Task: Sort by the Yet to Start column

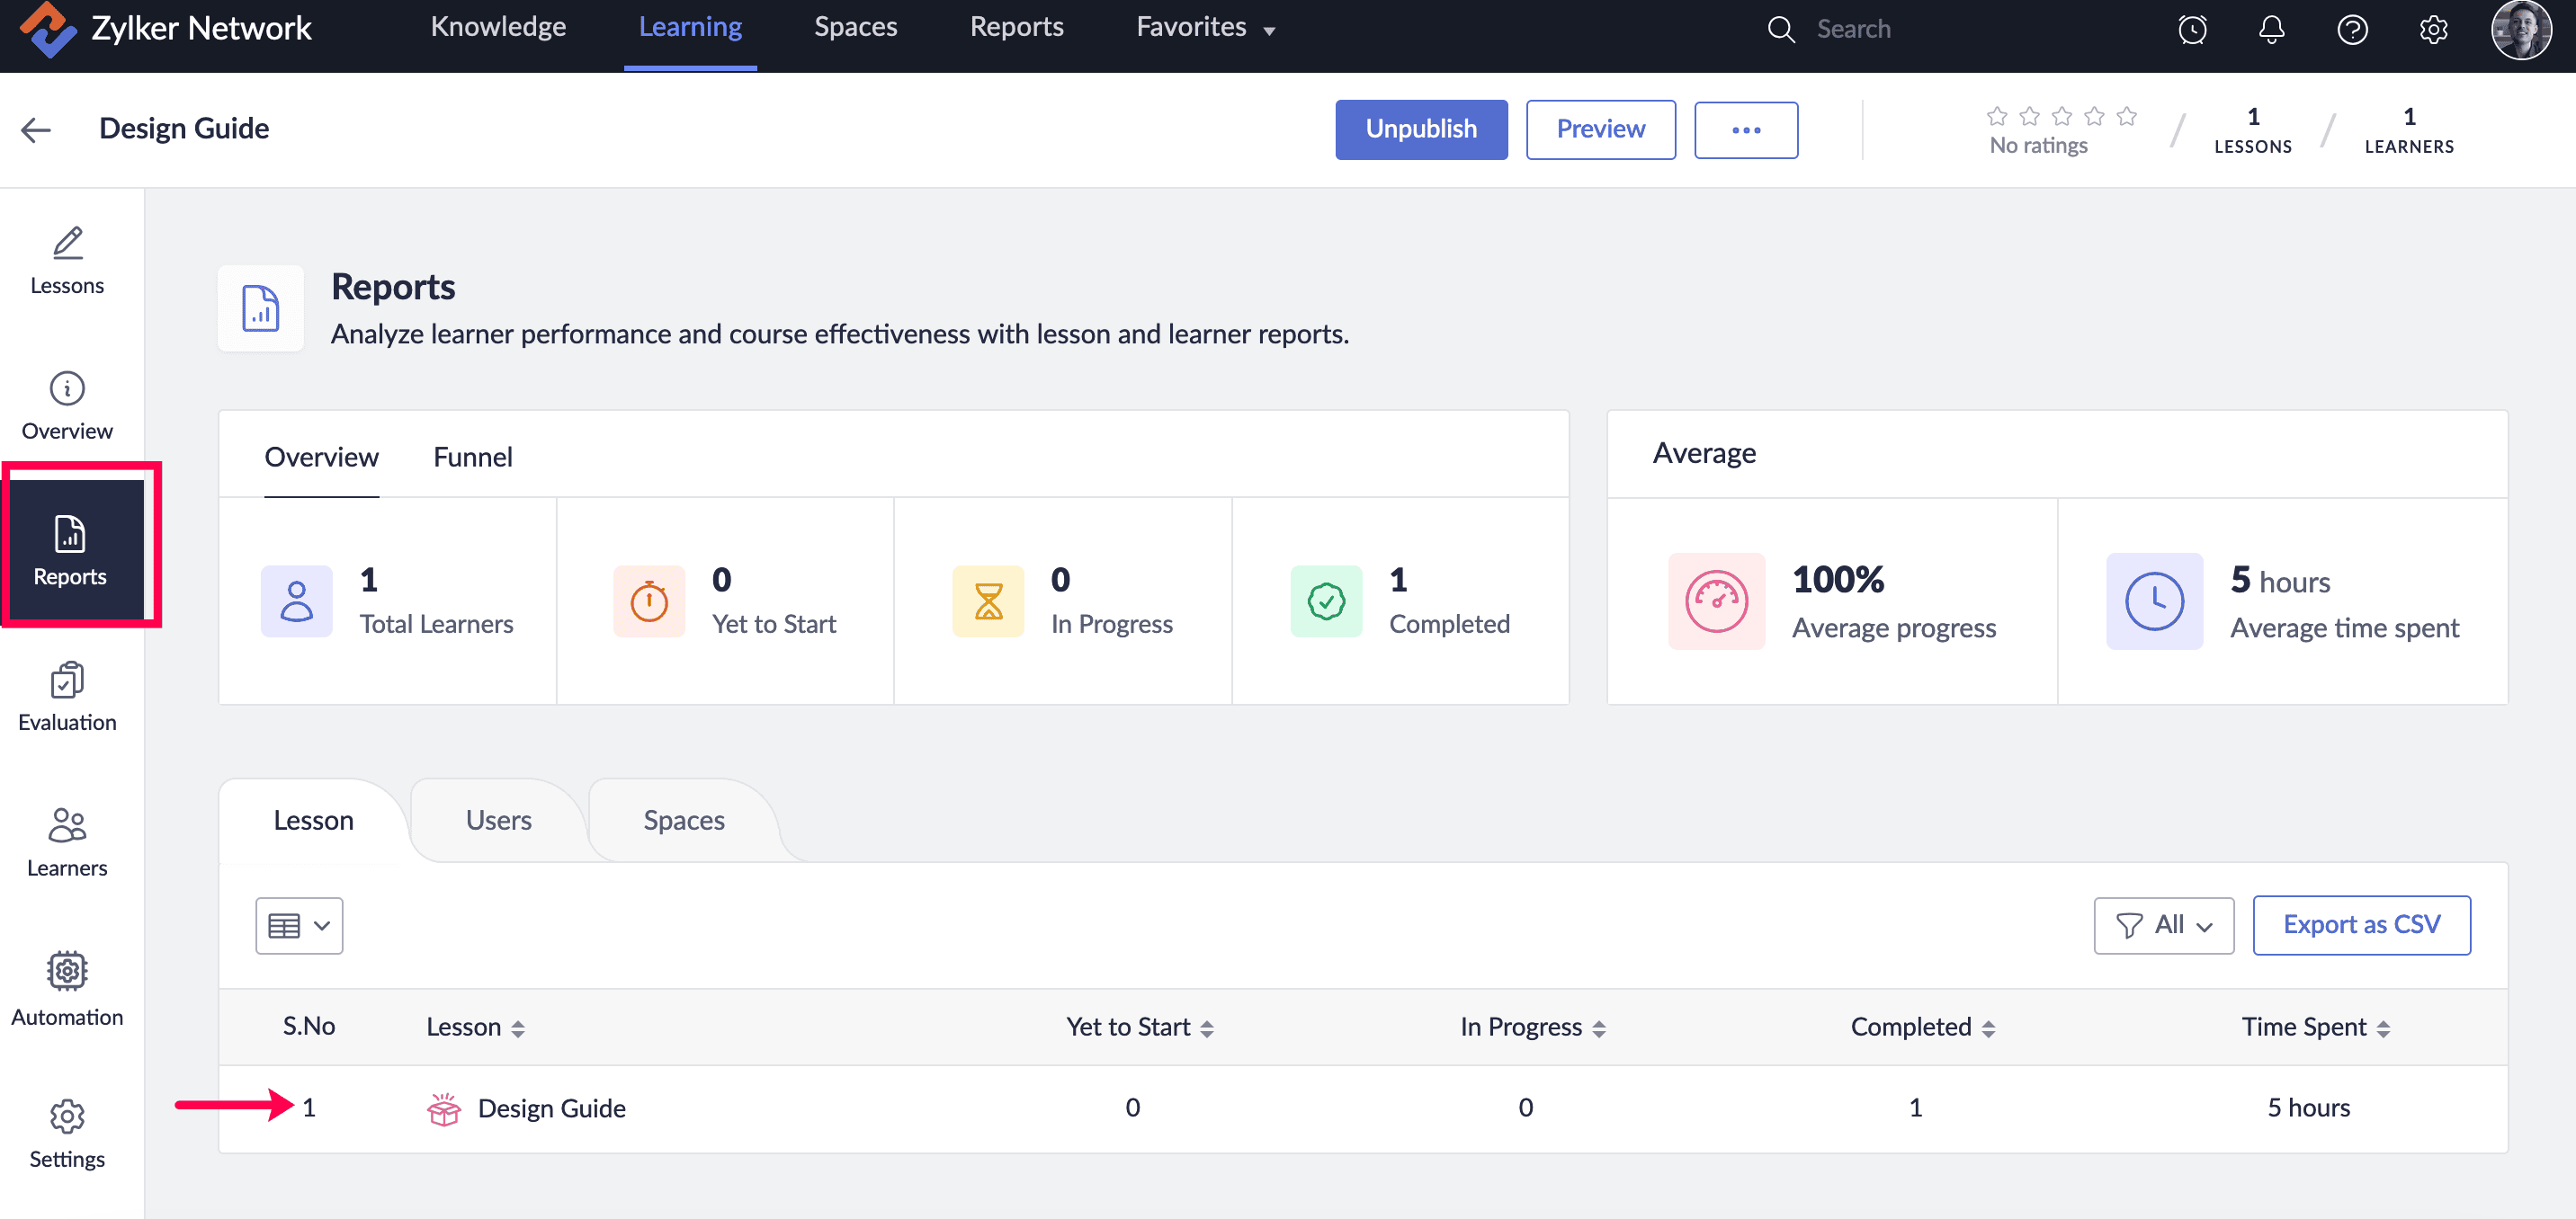Action: coord(1139,1028)
